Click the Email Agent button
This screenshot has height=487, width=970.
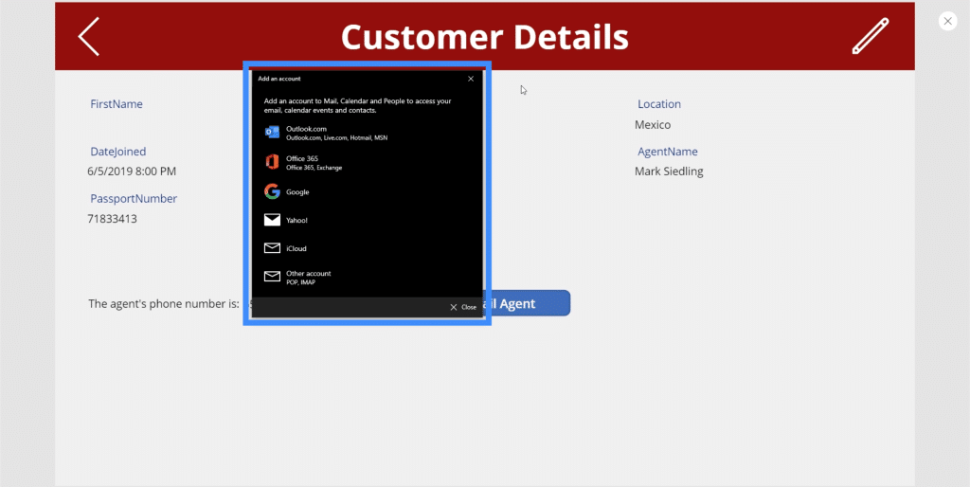pos(528,303)
